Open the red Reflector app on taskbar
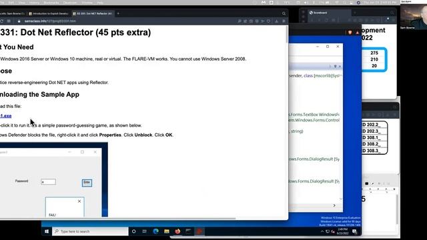427x240 pixels. click(199, 231)
